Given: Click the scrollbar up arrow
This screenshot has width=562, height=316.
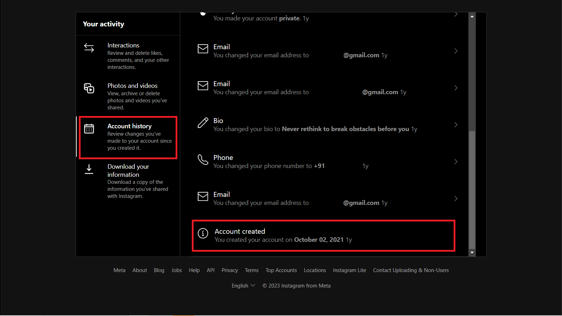Looking at the screenshot, I should click(x=472, y=16).
